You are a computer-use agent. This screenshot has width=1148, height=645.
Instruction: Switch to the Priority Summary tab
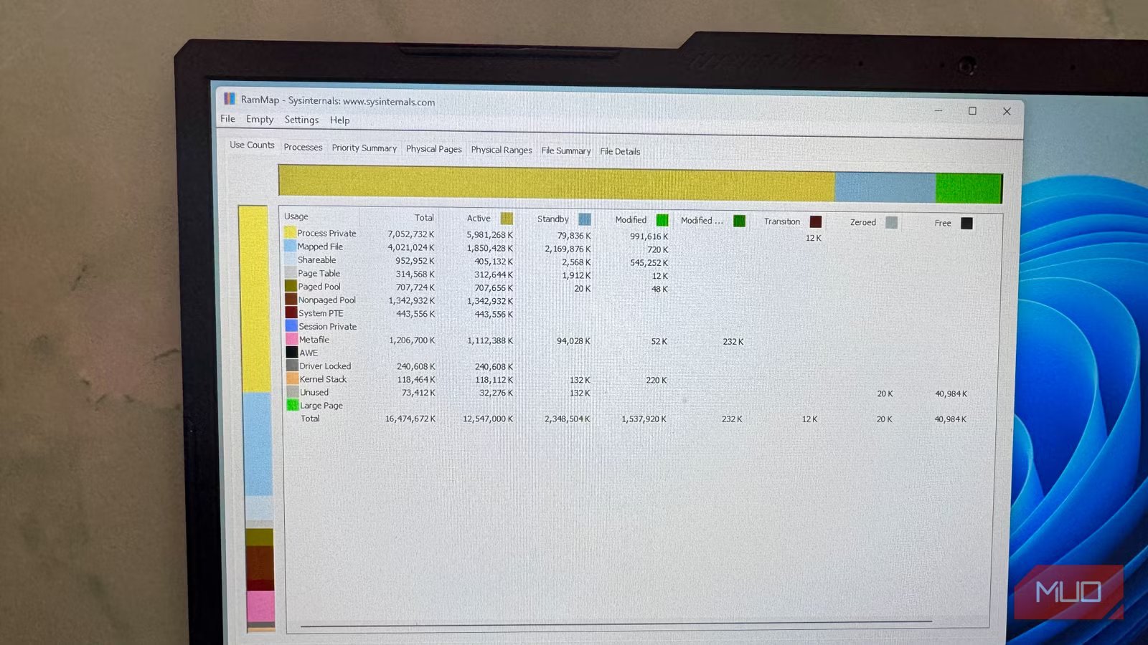point(364,148)
